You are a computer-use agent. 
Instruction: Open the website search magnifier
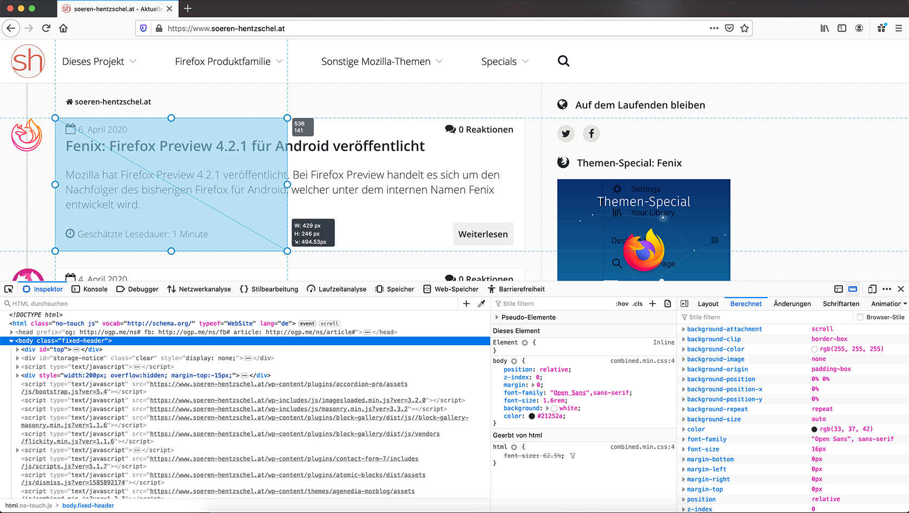coord(563,61)
